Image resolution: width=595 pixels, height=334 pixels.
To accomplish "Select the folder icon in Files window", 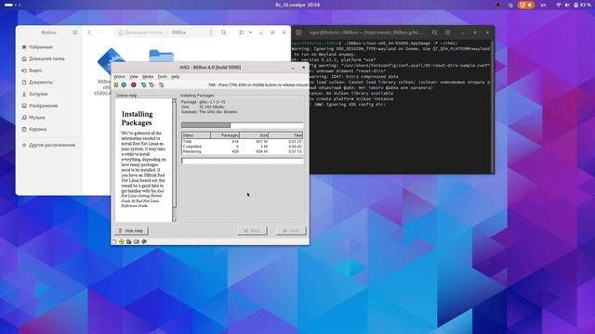I will 161,56.
